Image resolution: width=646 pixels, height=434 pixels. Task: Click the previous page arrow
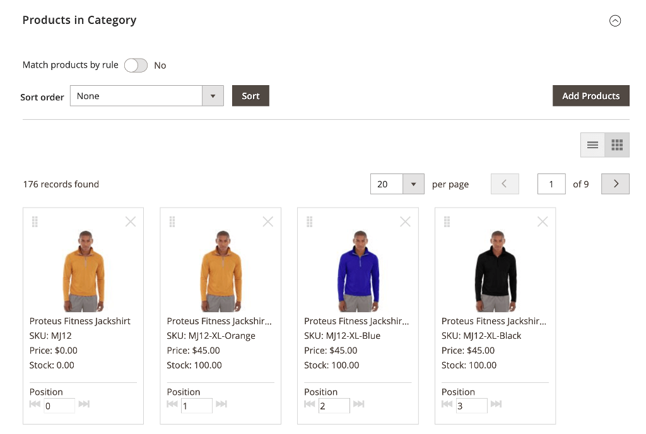[505, 184]
